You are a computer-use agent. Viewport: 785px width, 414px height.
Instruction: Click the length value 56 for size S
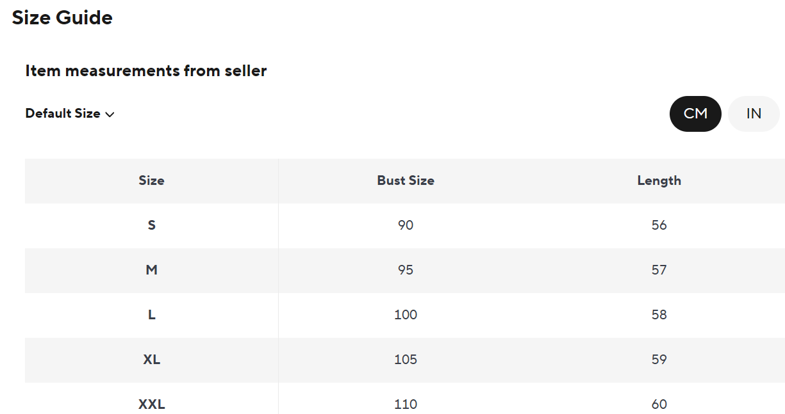[659, 225]
